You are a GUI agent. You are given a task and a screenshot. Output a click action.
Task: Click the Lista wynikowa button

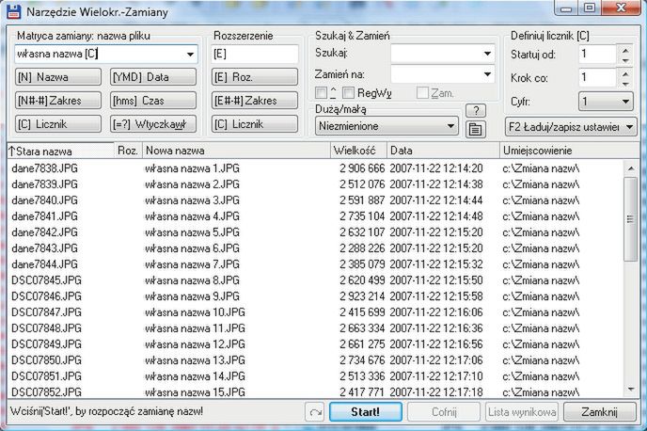point(522,412)
